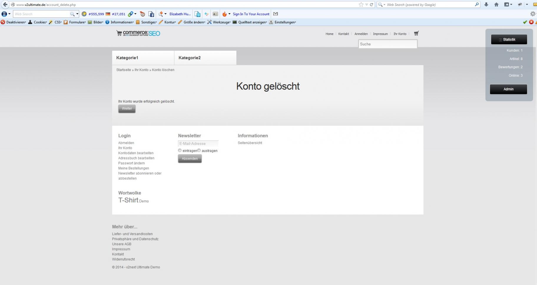Click the browser back arrow
This screenshot has width=537, height=285.
[x=5, y=4]
